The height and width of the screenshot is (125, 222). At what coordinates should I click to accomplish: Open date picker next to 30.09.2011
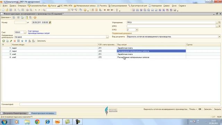pyautogui.click(x=50, y=22)
